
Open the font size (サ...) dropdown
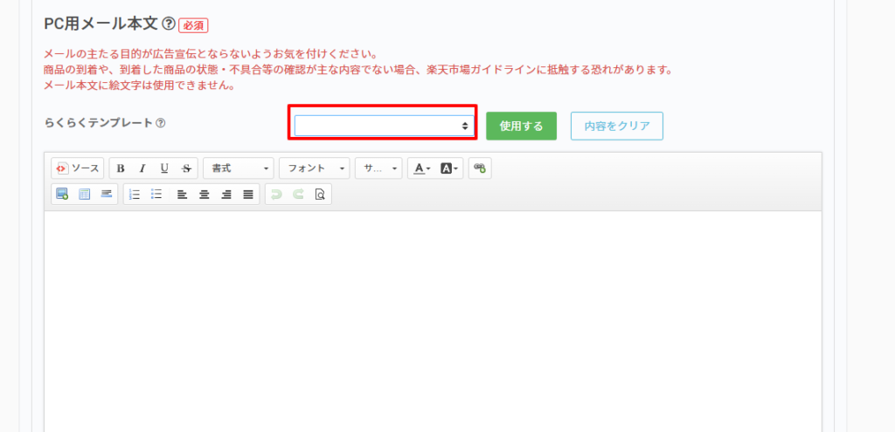[x=378, y=168]
